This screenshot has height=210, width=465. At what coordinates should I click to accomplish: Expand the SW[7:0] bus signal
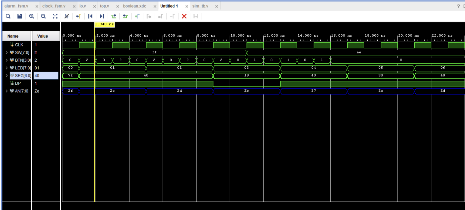[x=7, y=52]
